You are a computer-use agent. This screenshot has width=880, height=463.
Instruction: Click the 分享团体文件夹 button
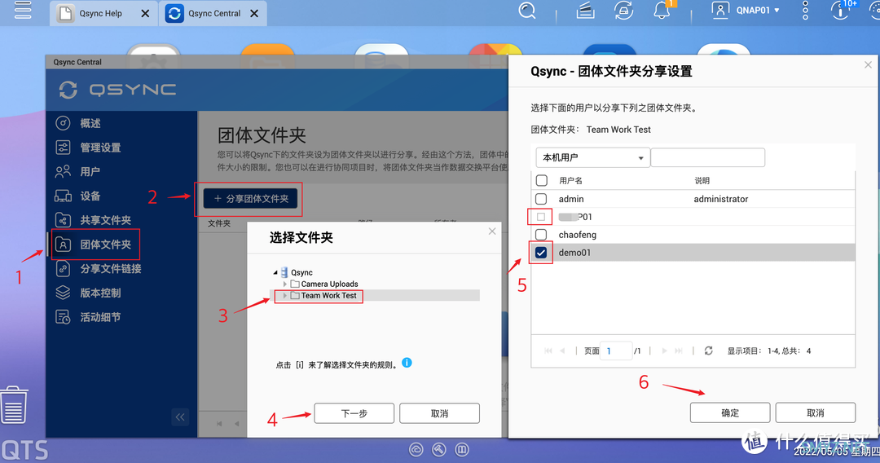coord(251,199)
